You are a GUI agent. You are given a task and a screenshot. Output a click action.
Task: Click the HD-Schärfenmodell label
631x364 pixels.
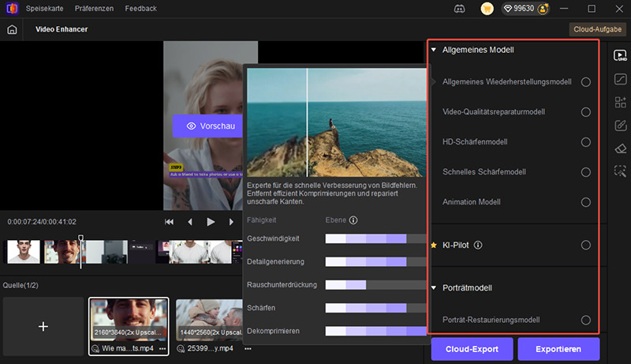pos(475,142)
